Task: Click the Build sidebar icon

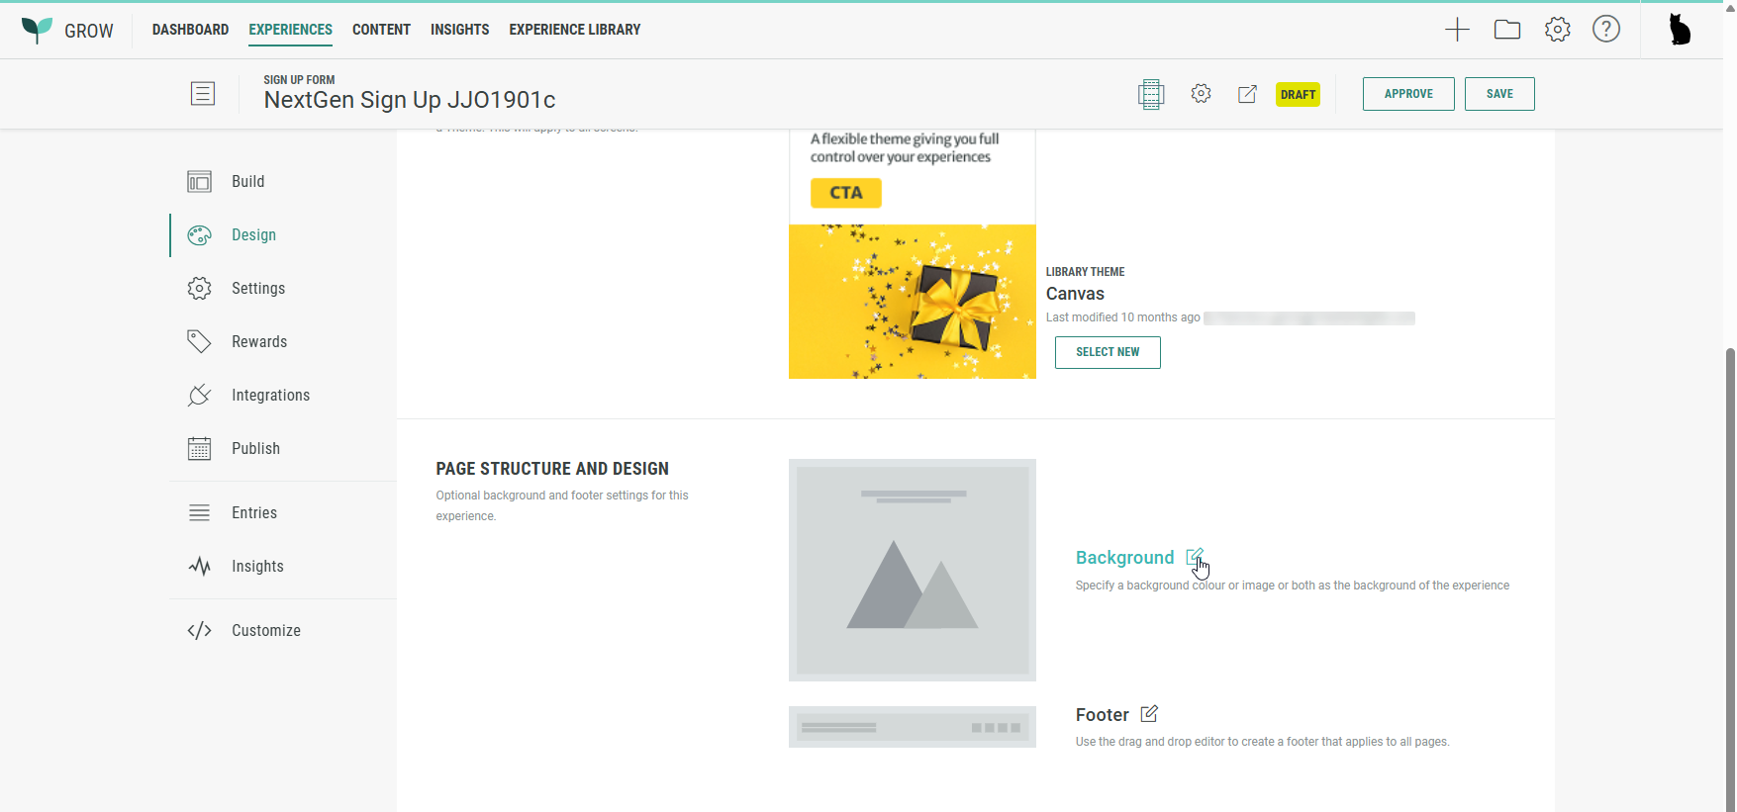Action: pyautogui.click(x=199, y=182)
